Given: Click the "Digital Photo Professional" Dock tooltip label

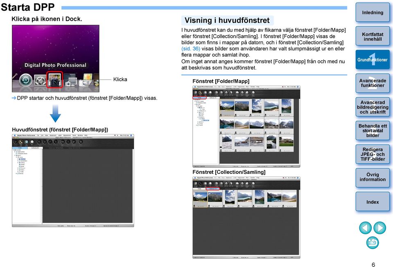Looking at the screenshot, I should [55, 65].
